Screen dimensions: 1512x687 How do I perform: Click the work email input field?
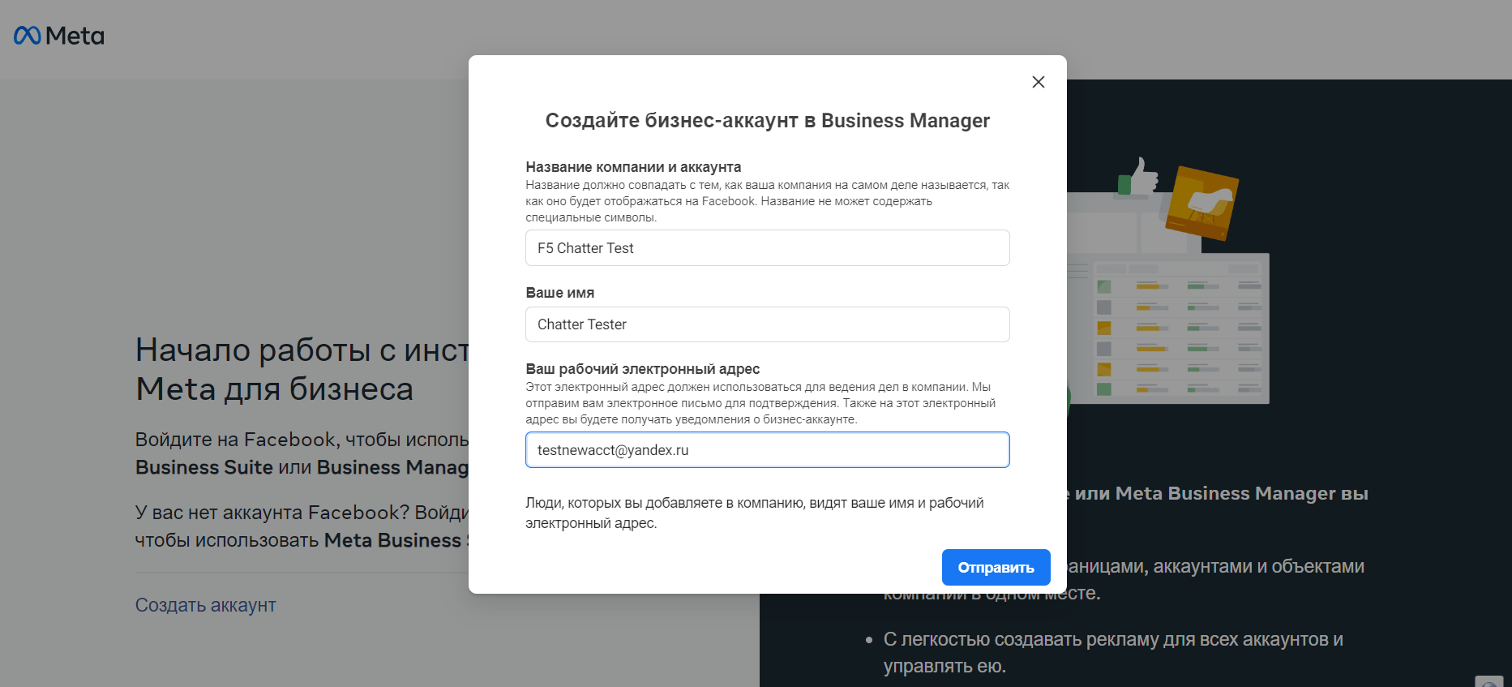click(767, 450)
